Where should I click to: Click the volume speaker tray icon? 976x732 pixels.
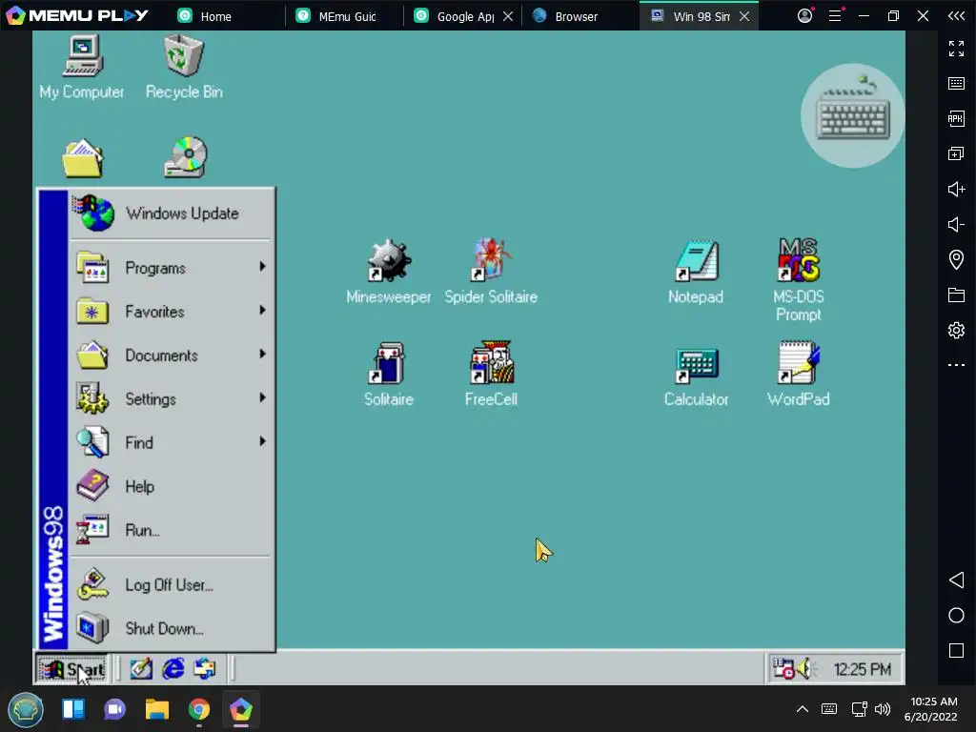[807, 669]
